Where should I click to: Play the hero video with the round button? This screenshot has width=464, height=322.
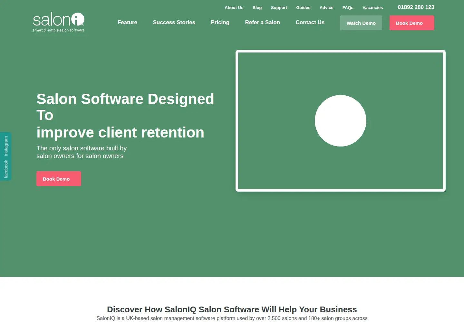pyautogui.click(x=341, y=121)
